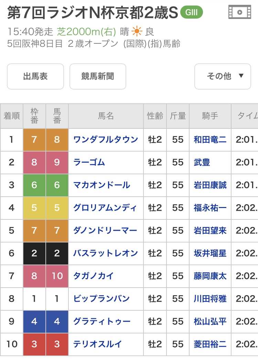Click the green GIII grade badge
Viewport: 258px width, 362px height.
point(191,12)
